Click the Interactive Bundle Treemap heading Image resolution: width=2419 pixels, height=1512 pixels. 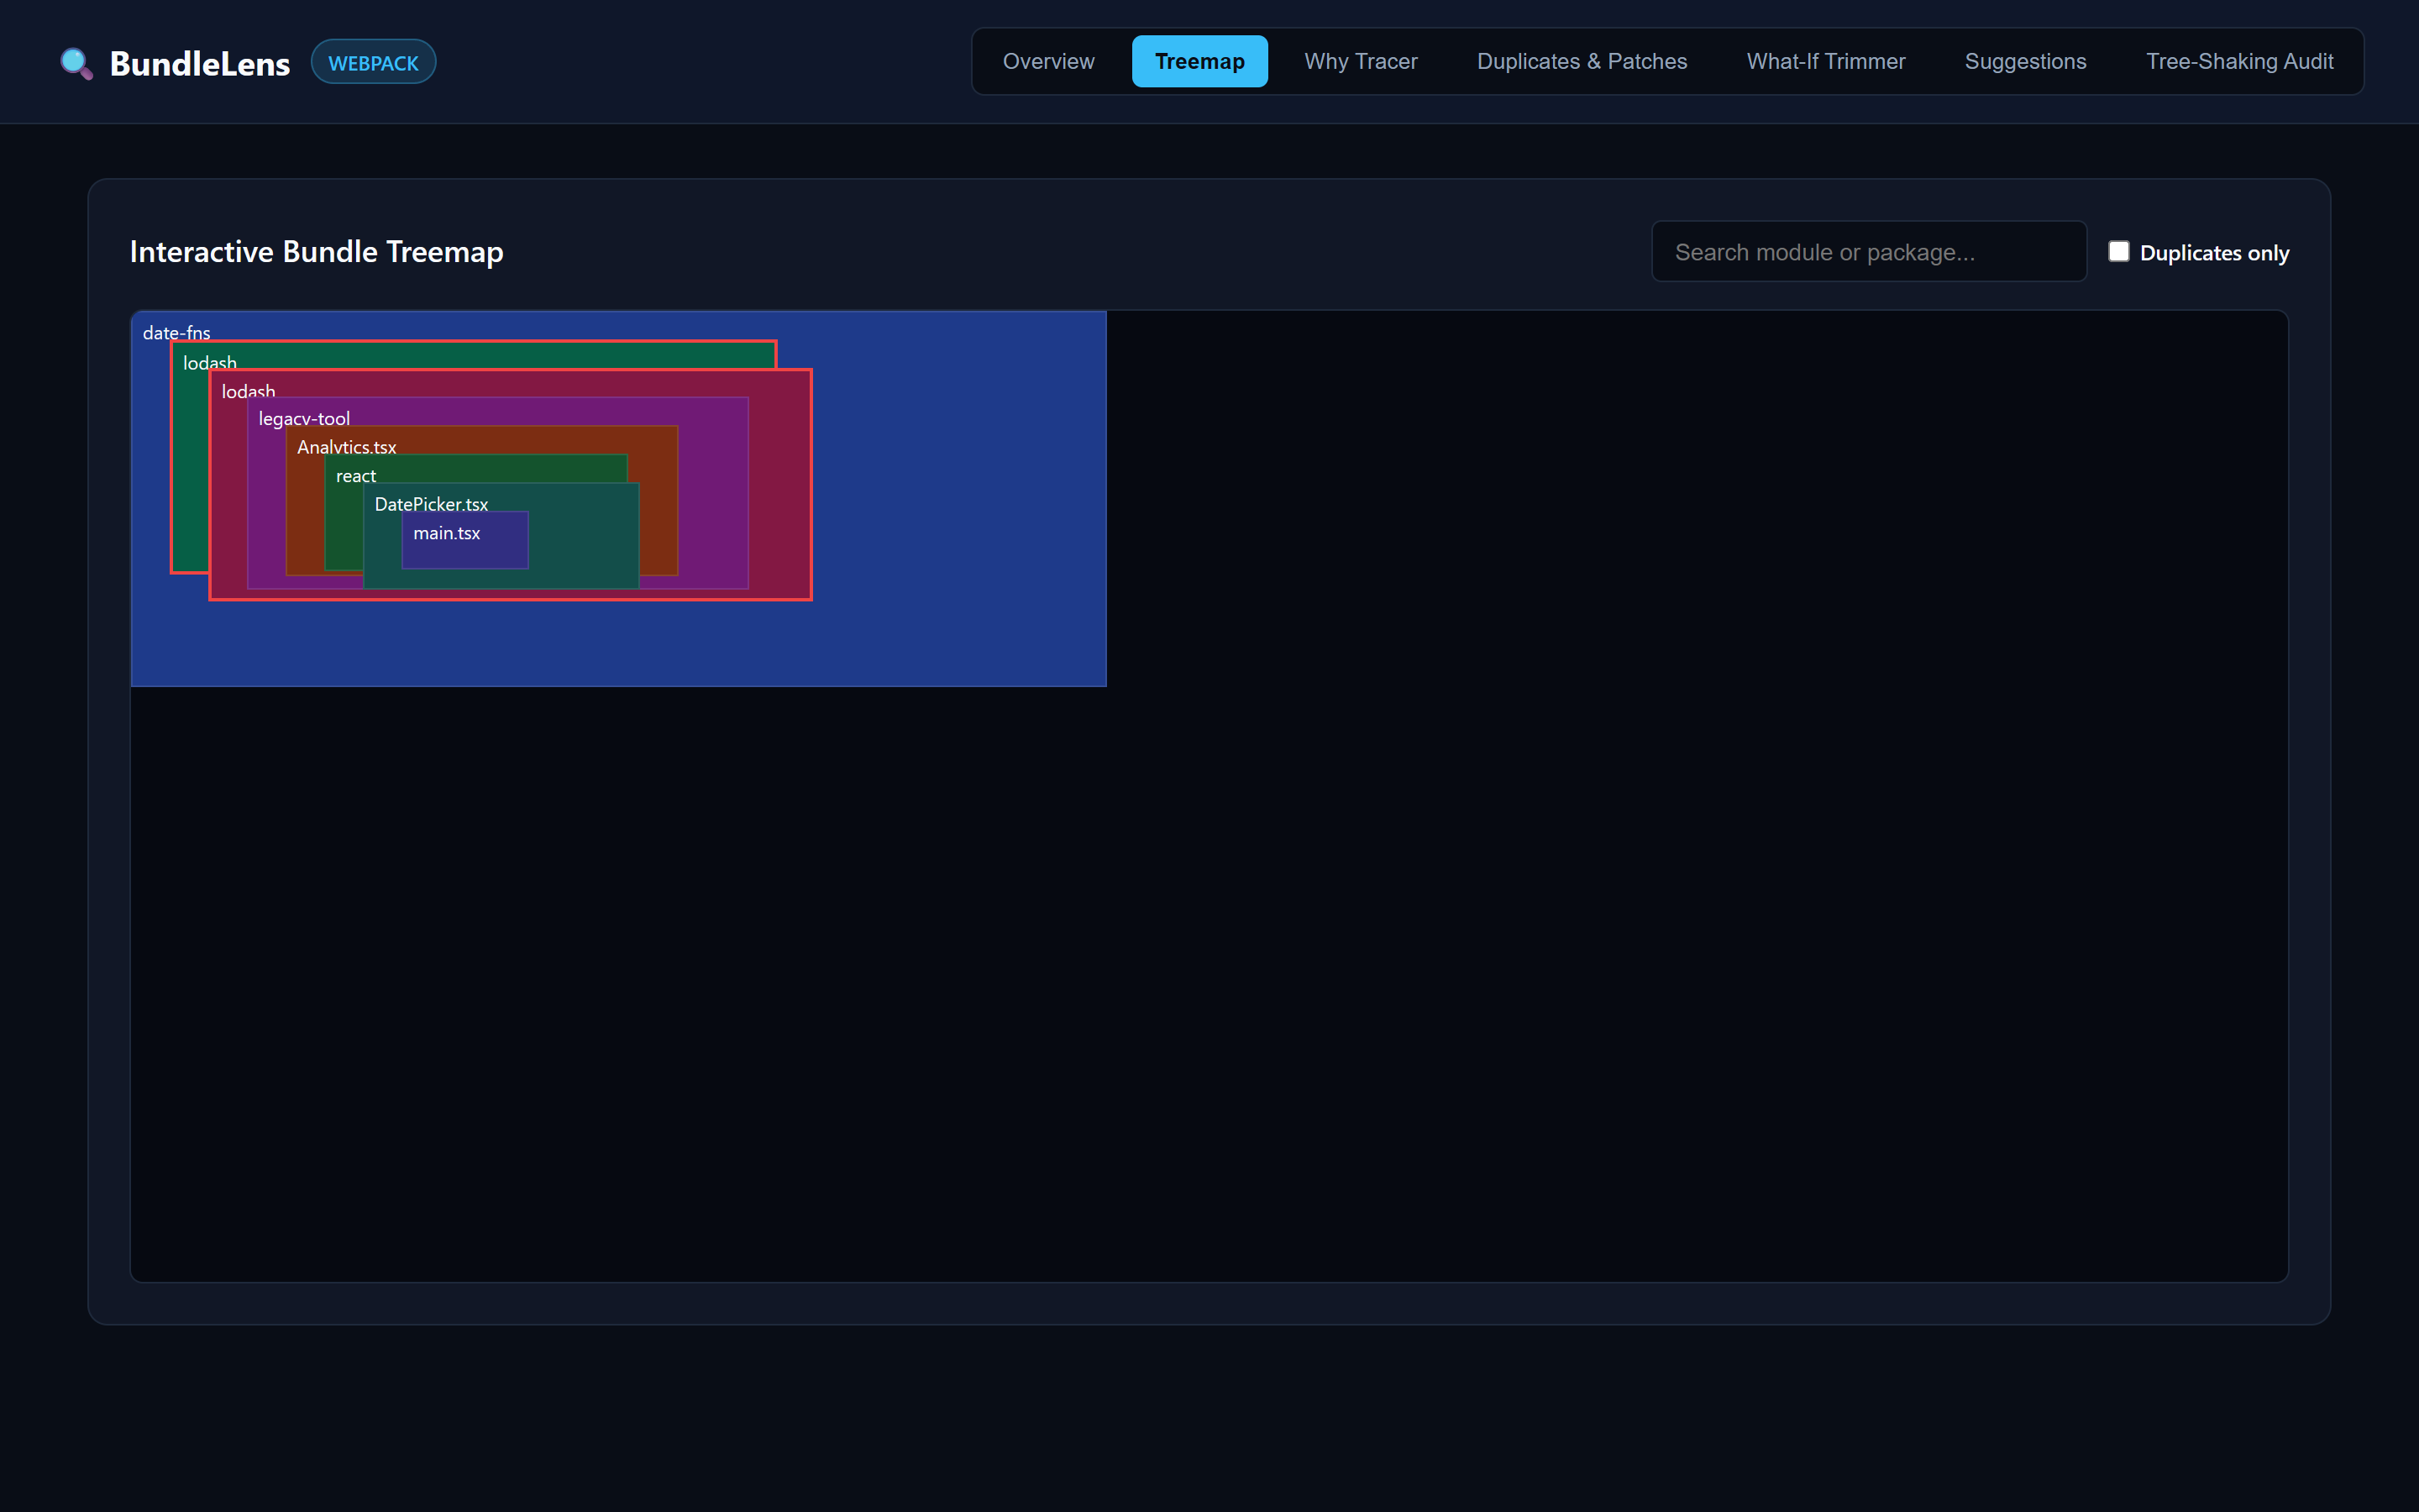click(x=316, y=252)
